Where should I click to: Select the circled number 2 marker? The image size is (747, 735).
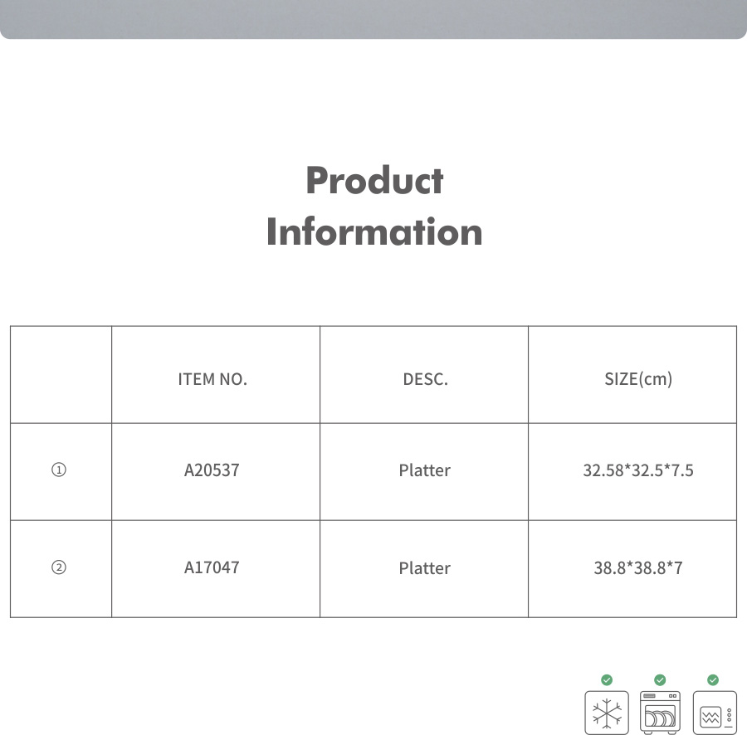click(x=59, y=568)
